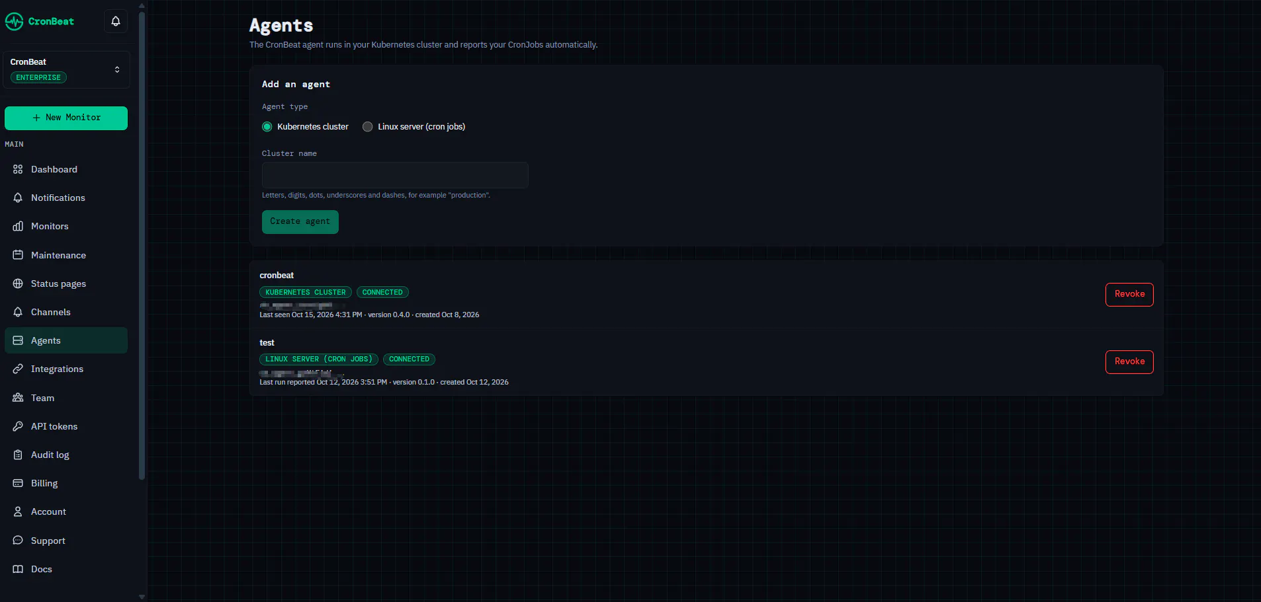
Task: Revoke the test agent
Action: click(1129, 361)
